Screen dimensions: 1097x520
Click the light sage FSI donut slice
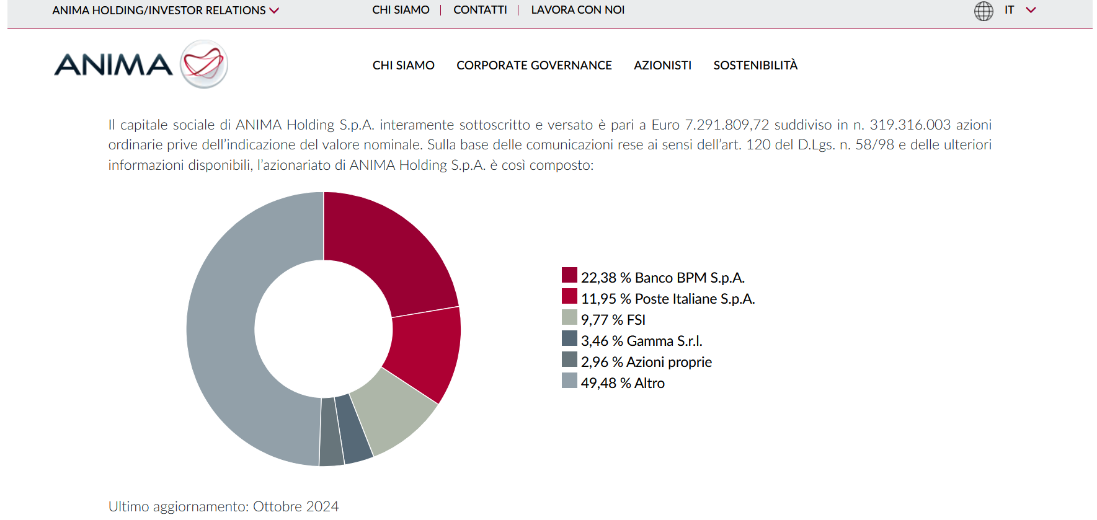(394, 412)
